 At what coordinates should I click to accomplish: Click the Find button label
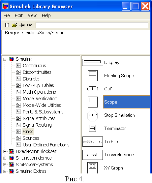click(x=30, y=25)
